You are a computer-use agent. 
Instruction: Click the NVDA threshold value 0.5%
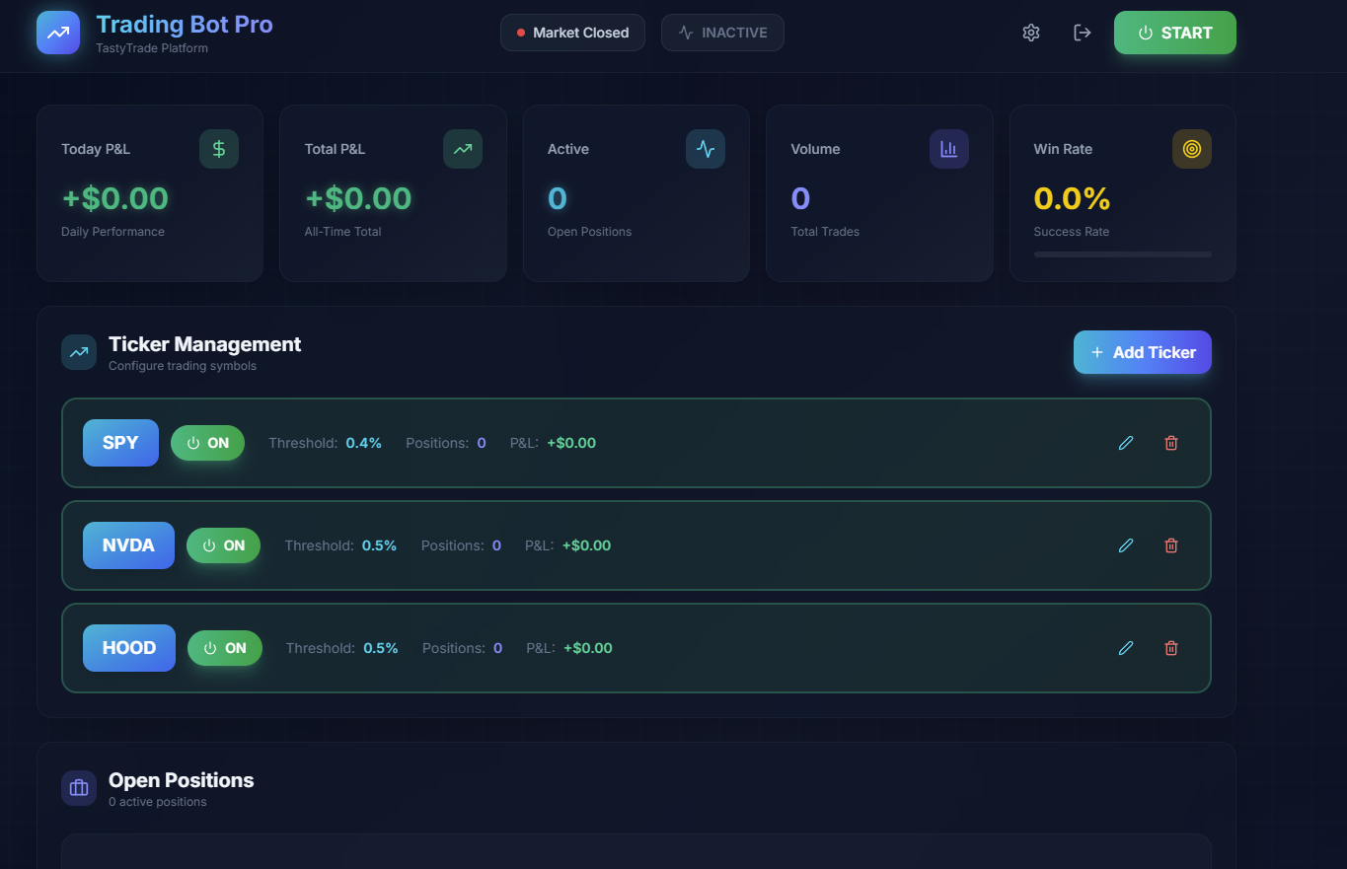tap(379, 545)
